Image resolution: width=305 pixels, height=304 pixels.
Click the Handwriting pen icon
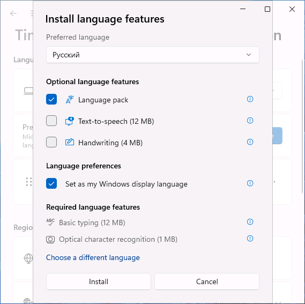click(x=70, y=142)
